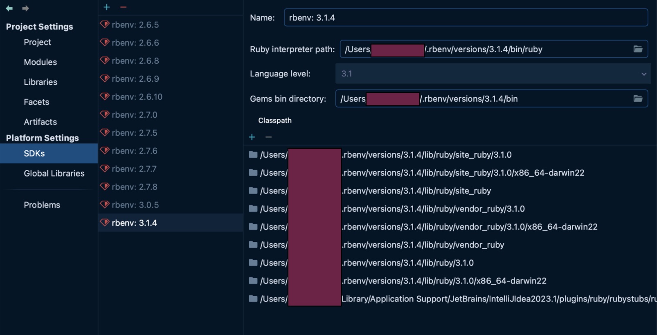
Task: Click the back navigation arrow
Action: (x=9, y=8)
